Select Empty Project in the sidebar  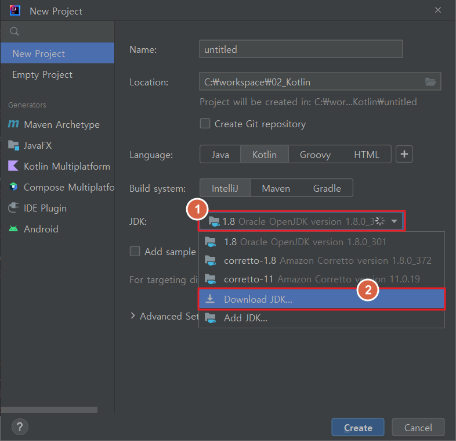tap(57, 74)
